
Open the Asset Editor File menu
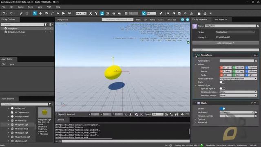pyautogui.click(x=3, y=64)
